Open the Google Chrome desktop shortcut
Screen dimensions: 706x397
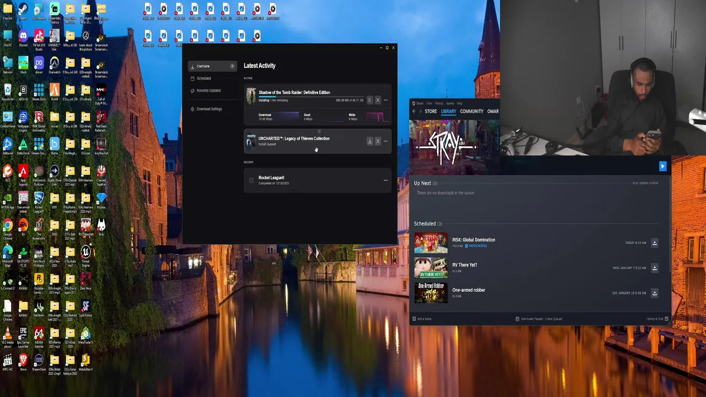[x=8, y=230]
